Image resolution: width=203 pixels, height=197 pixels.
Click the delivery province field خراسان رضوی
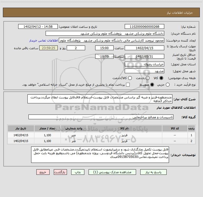pyautogui.click(x=144, y=64)
